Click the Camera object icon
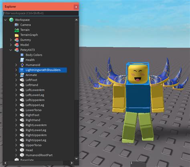 click(x=16, y=25)
